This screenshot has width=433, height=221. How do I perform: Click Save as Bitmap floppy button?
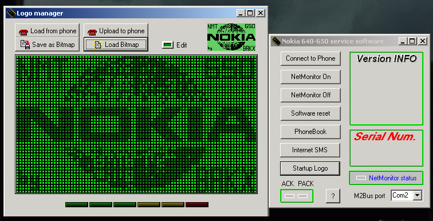(47, 45)
